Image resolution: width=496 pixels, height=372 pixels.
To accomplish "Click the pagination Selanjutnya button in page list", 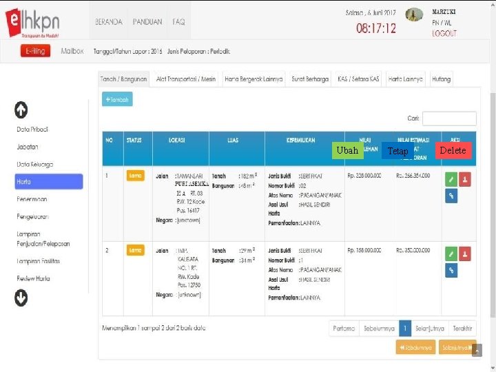I will point(430,329).
